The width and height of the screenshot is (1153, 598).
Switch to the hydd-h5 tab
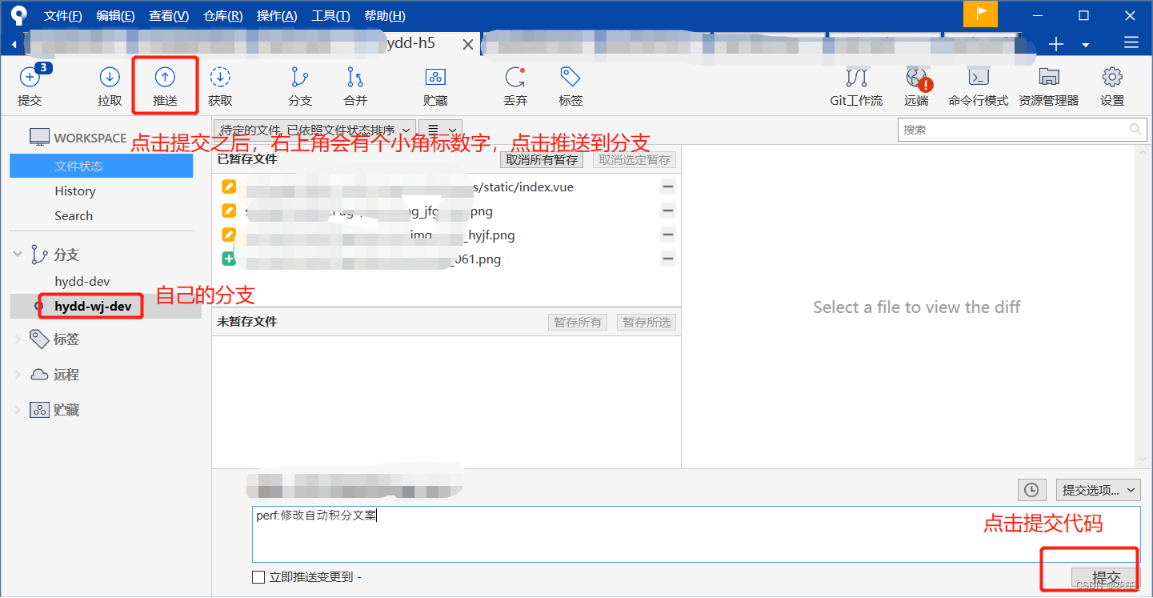pos(410,43)
